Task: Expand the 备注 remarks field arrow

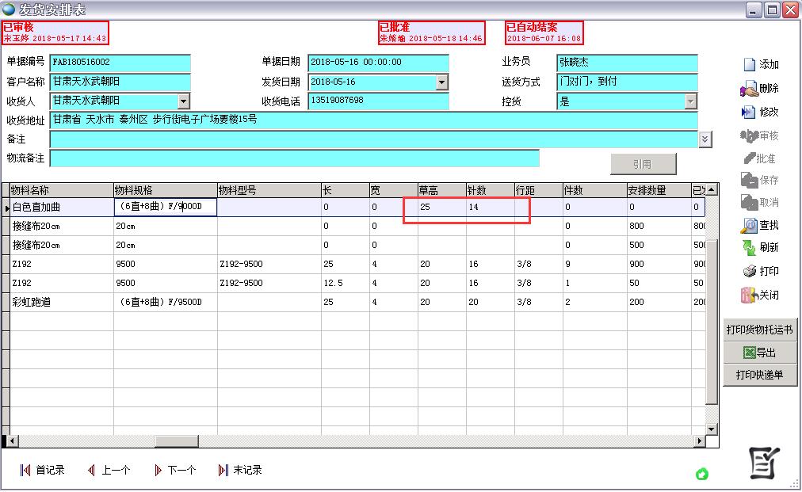Action: 704,139
